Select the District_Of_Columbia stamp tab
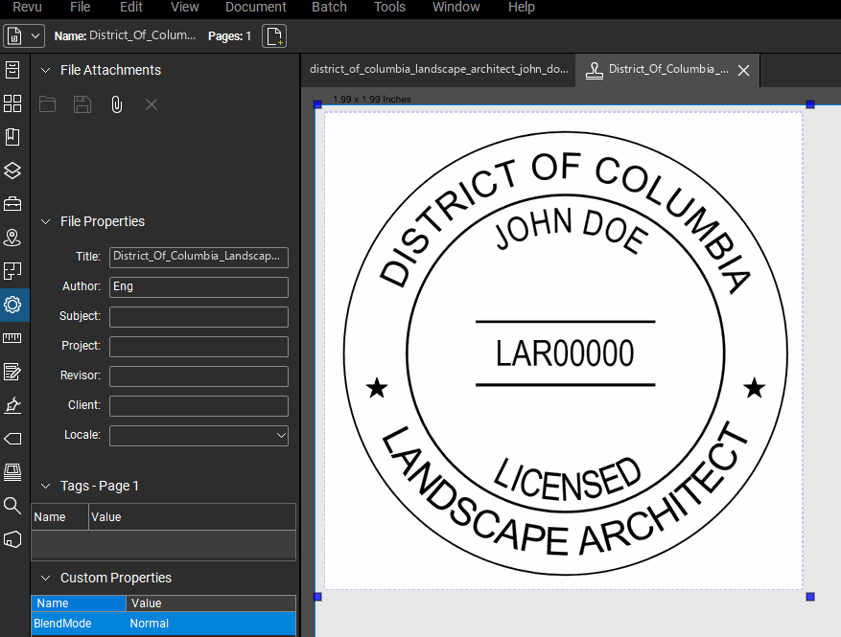Screen dimensions: 841x637 667,70
